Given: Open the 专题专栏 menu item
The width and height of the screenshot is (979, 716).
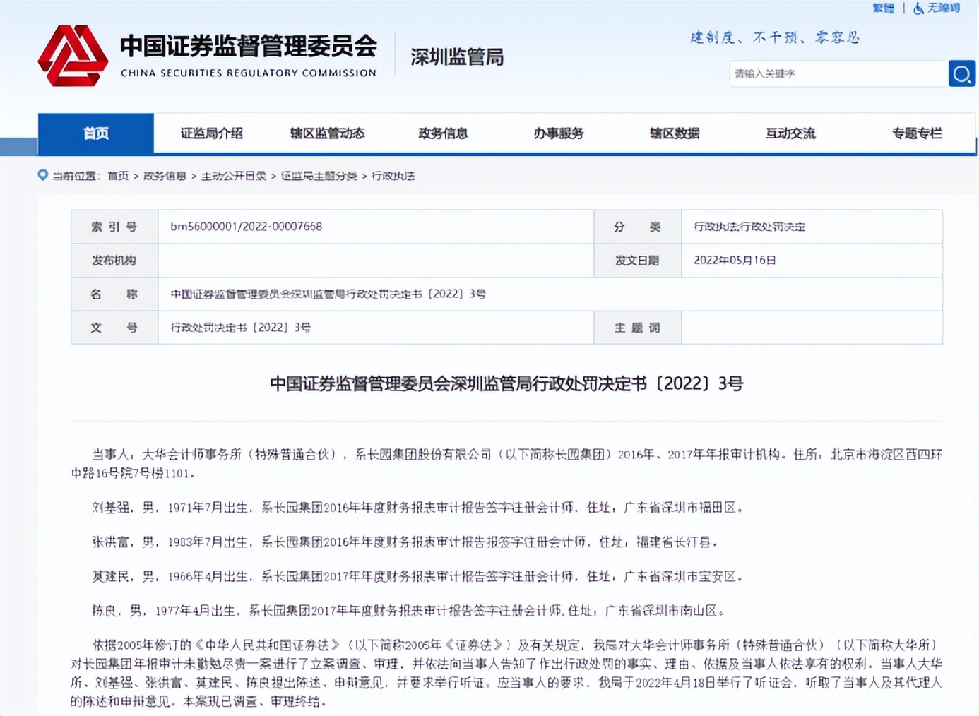Looking at the screenshot, I should (x=917, y=133).
